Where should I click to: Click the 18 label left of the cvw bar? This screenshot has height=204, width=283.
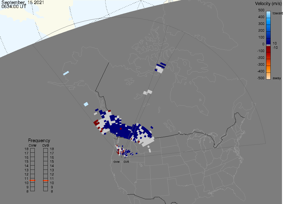click(x=26, y=149)
